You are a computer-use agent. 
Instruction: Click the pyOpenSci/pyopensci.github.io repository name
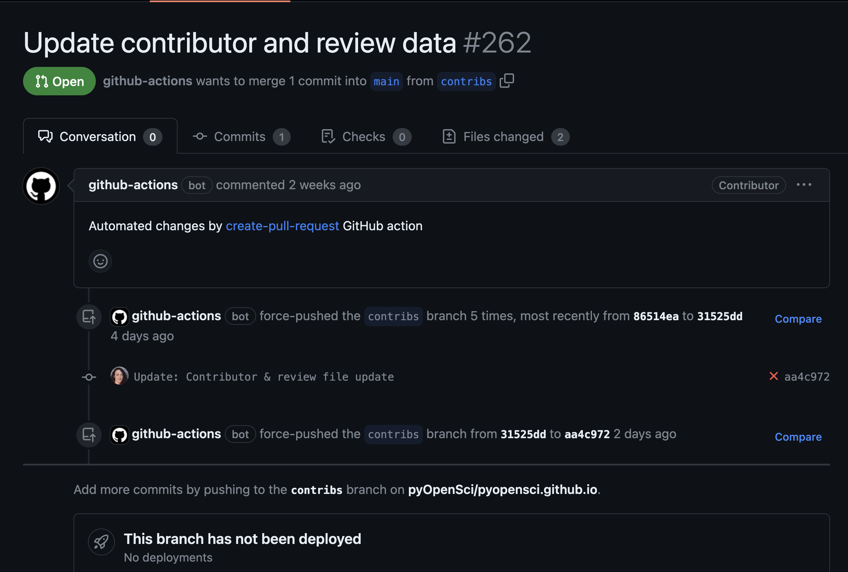pos(503,490)
